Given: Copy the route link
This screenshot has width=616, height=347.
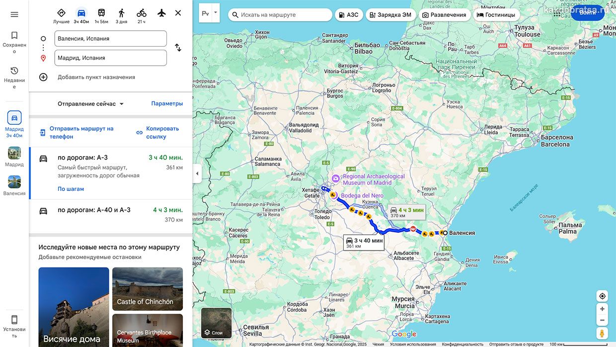Looking at the screenshot, I should (159, 132).
